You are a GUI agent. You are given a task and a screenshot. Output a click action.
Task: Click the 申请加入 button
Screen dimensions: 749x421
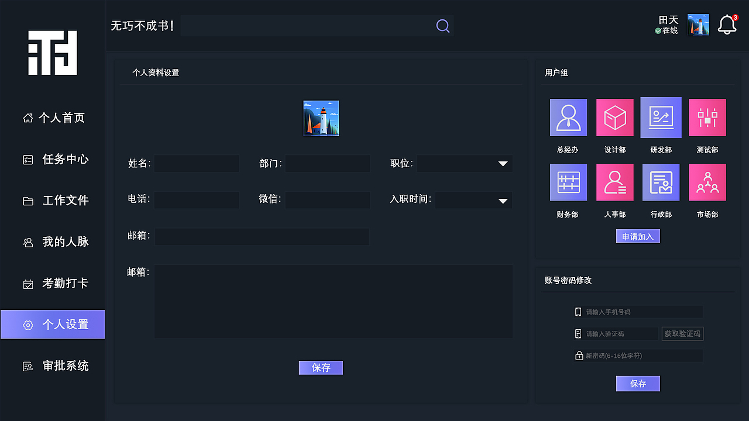pyautogui.click(x=637, y=236)
